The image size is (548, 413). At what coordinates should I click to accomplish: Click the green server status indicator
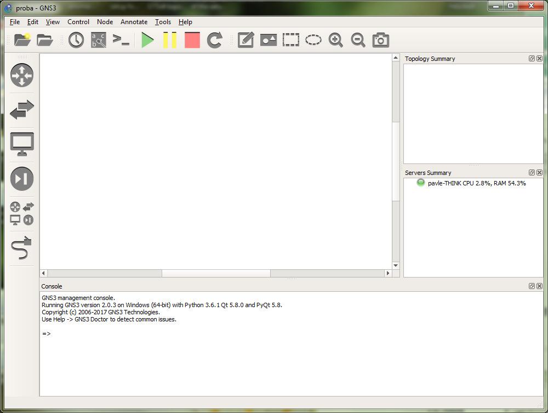tap(420, 183)
